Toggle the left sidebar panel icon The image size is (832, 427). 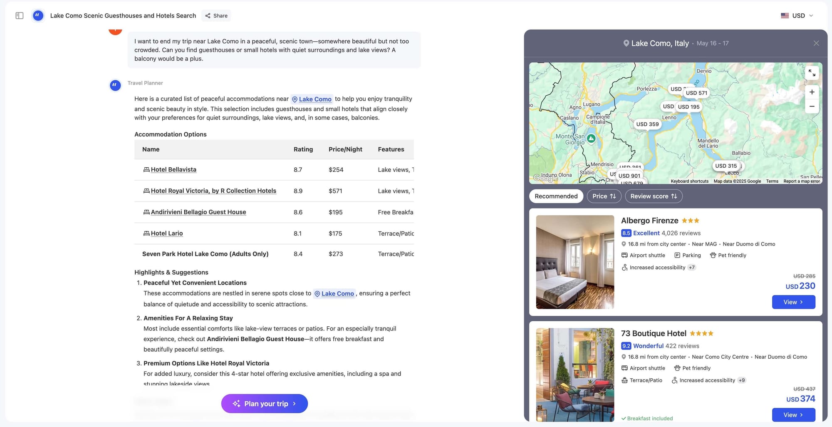coord(20,16)
